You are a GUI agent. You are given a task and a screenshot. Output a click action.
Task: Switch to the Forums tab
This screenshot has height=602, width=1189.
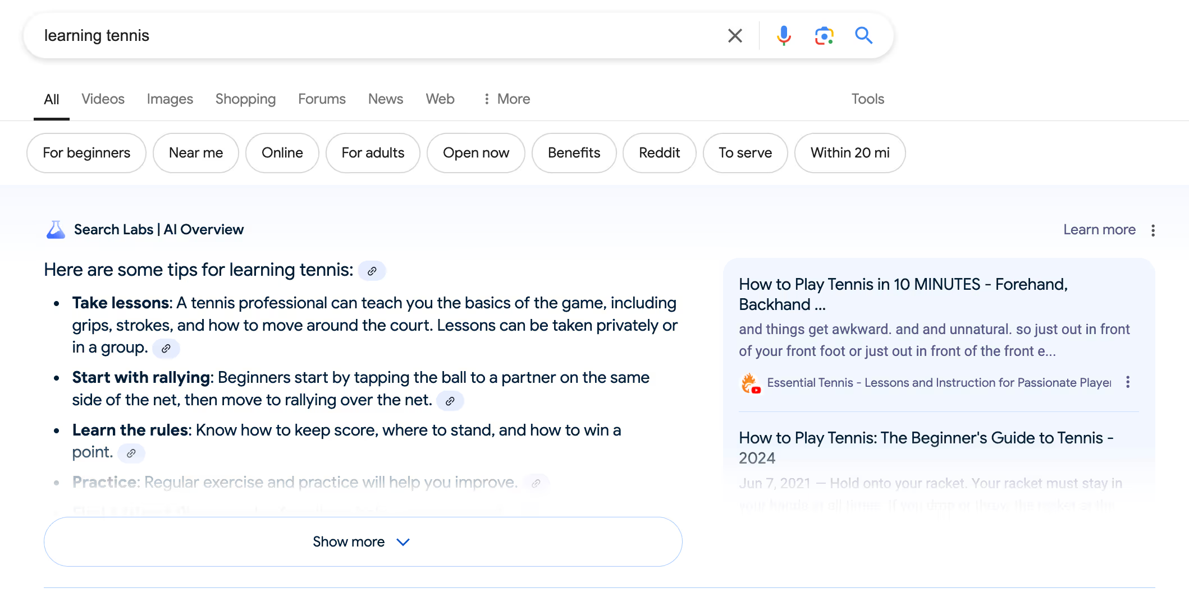pos(322,99)
